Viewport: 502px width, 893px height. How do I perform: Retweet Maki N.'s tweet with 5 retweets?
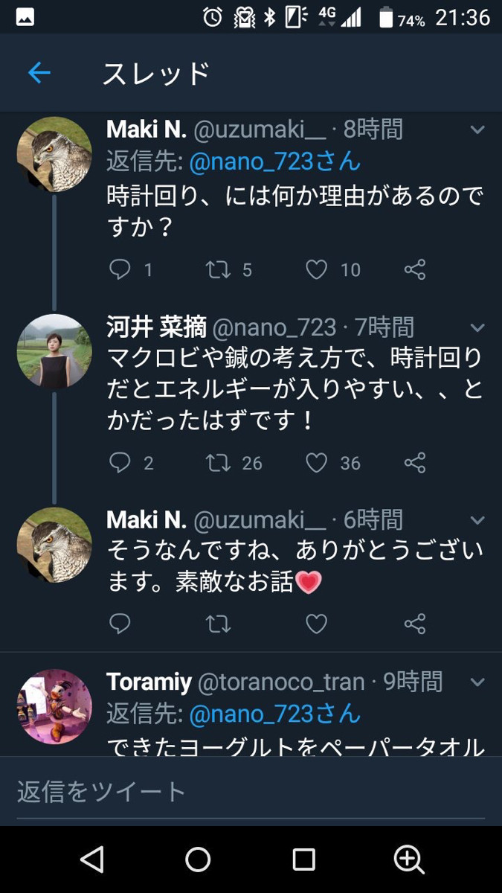[x=218, y=269]
